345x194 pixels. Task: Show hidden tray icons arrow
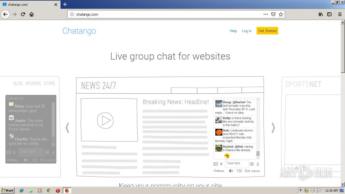[x=301, y=190]
